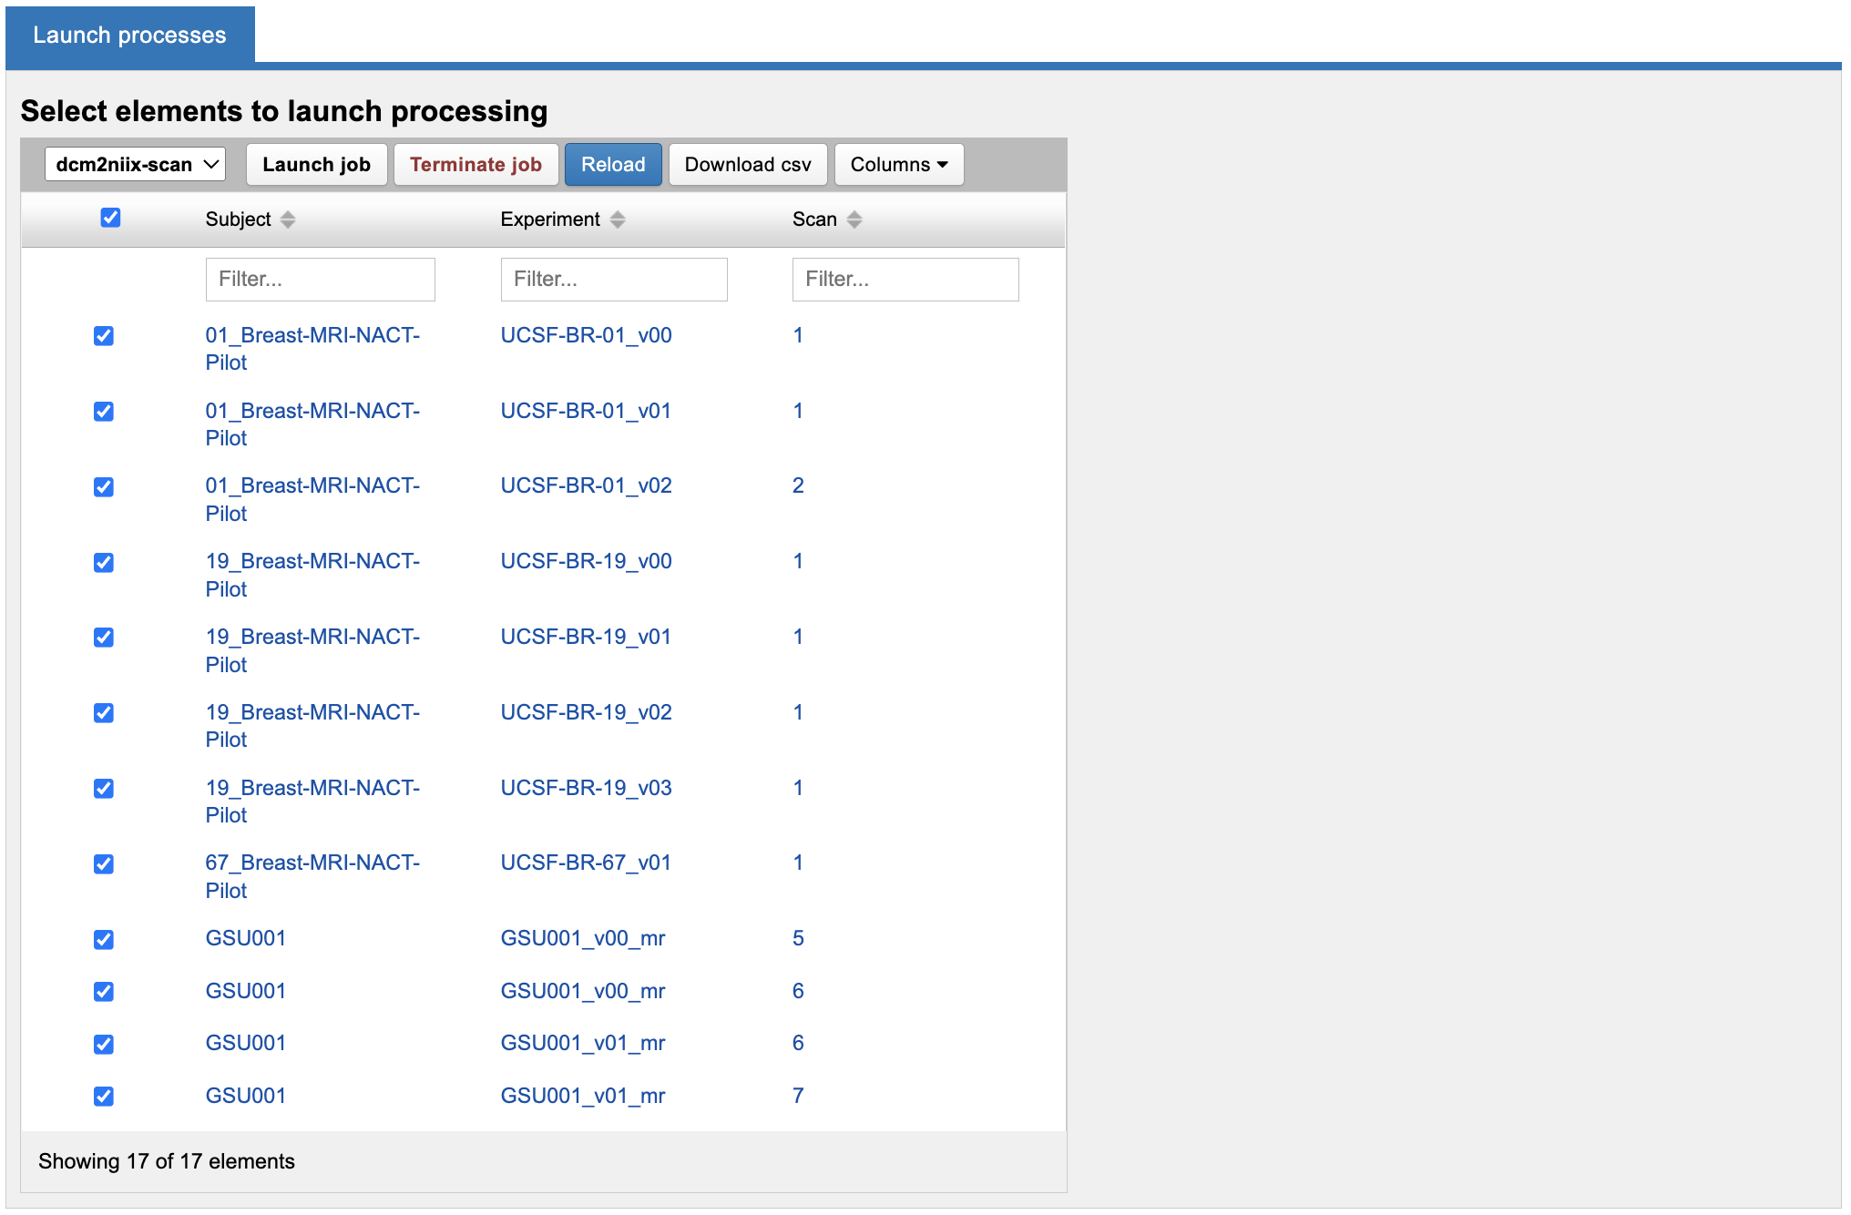Focus the Experiment filter field

point(613,280)
